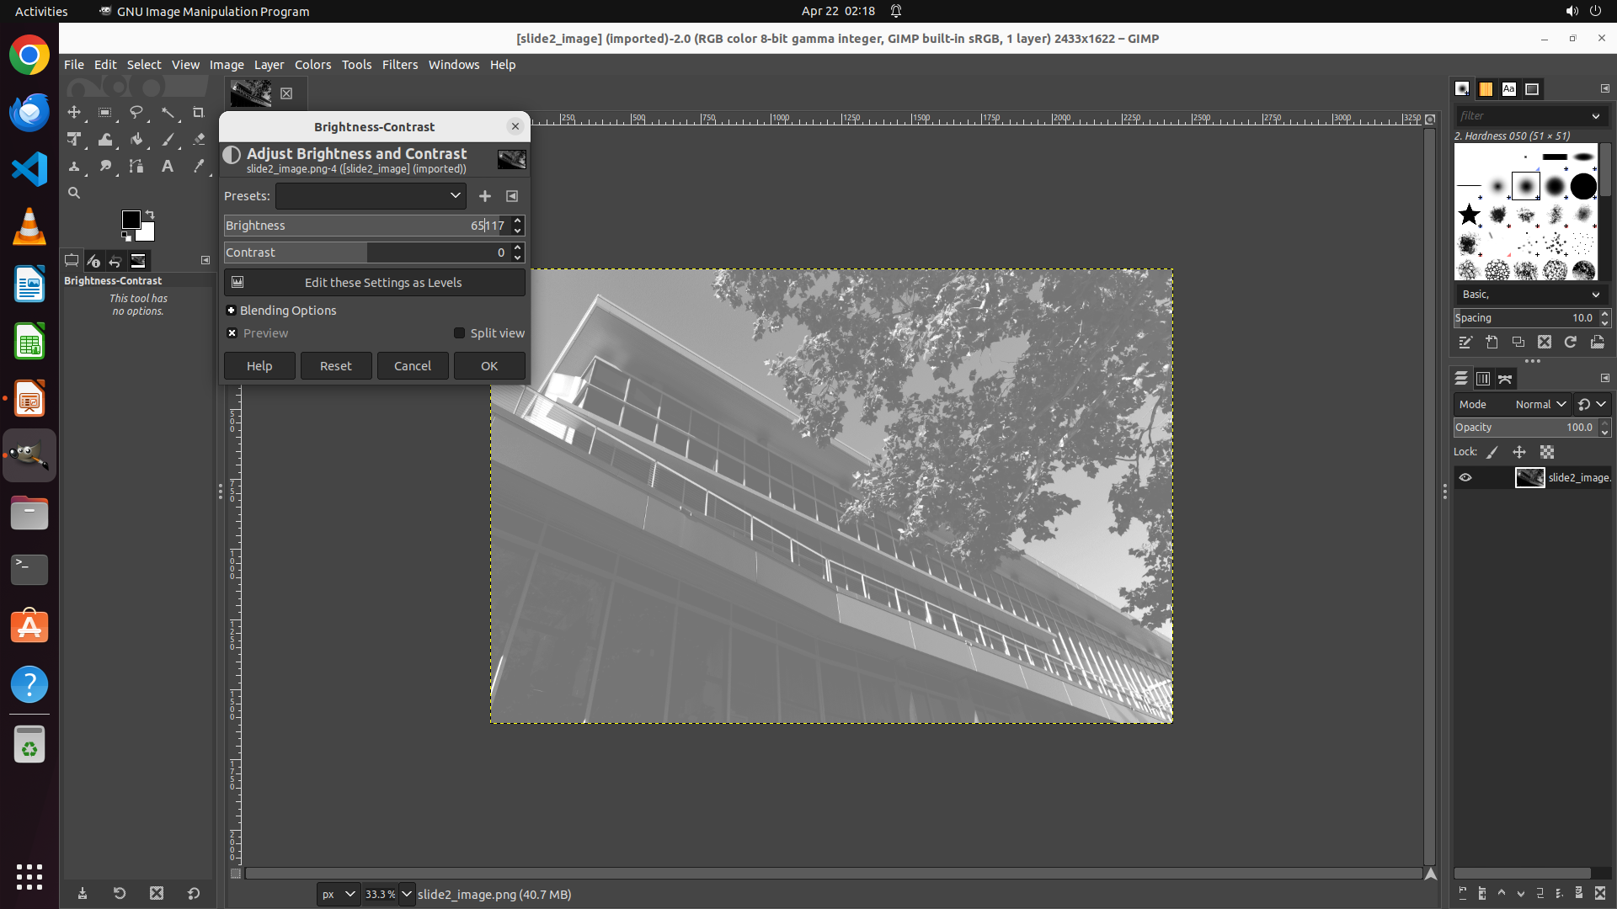Click the swap foreground/background colors arrow
Image resolution: width=1617 pixels, height=909 pixels.
pos(150,215)
